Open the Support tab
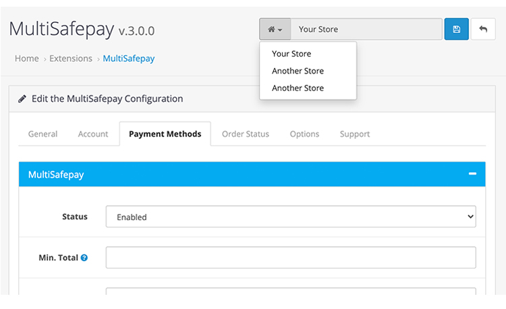Viewport: 506px width, 309px height. click(355, 134)
